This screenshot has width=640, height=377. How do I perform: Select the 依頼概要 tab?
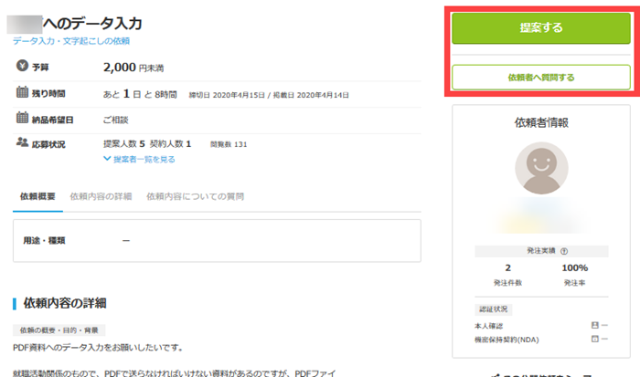(37, 196)
